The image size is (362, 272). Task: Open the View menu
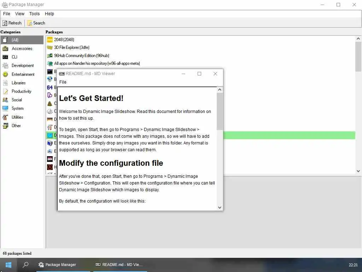(20, 14)
